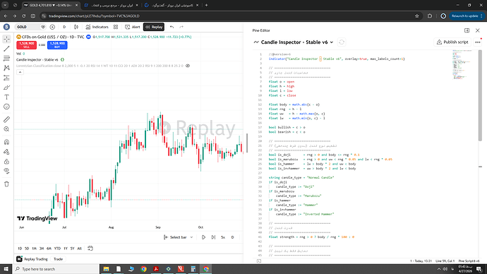Image resolution: width=487 pixels, height=274 pixels.
Task: Select the brush drawing tool
Action: tap(6, 88)
